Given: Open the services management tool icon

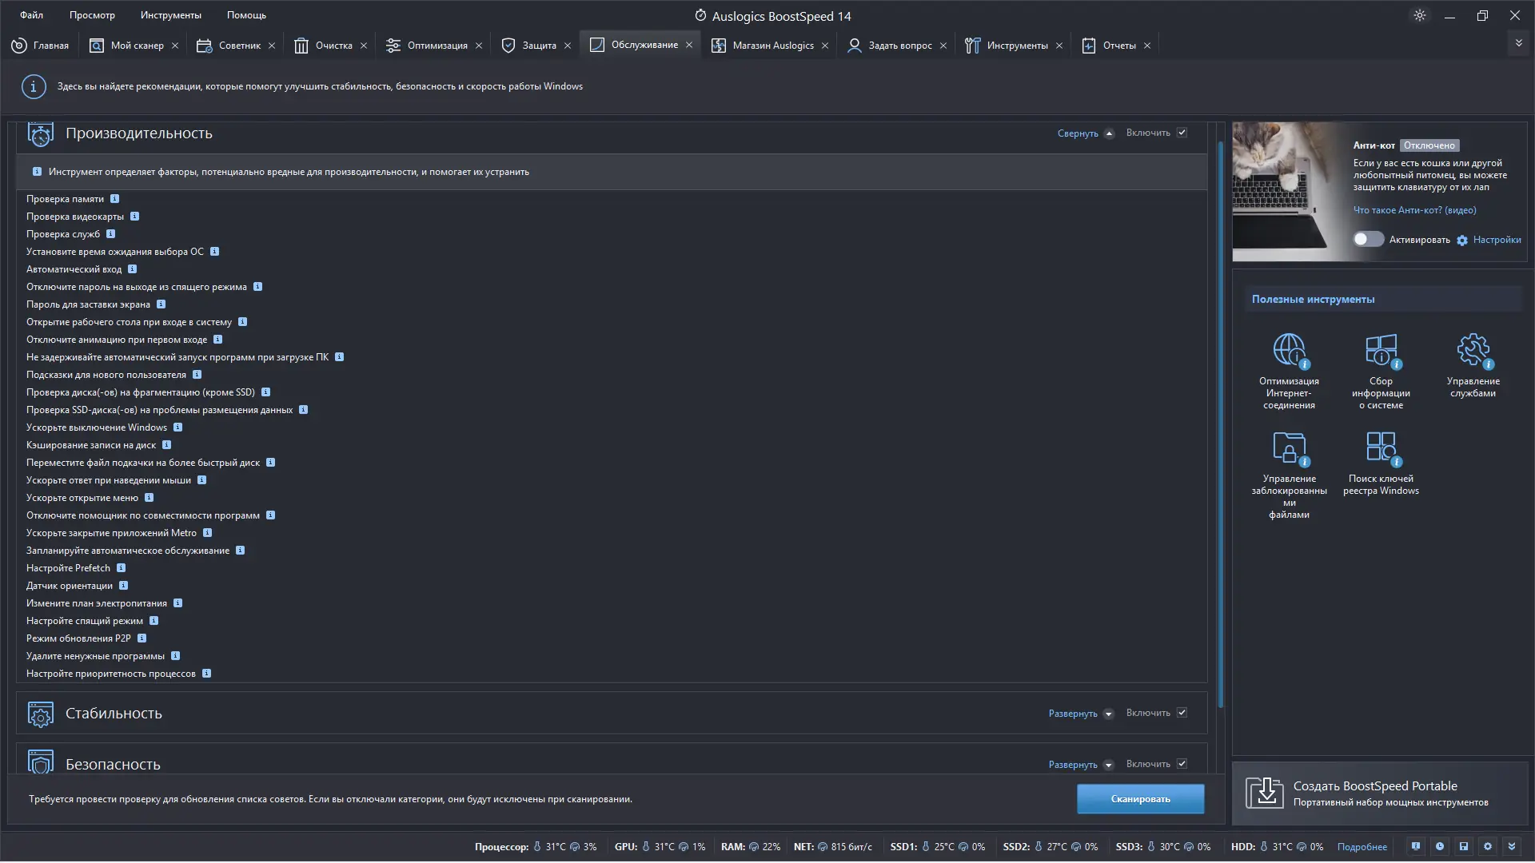Looking at the screenshot, I should [x=1473, y=351].
